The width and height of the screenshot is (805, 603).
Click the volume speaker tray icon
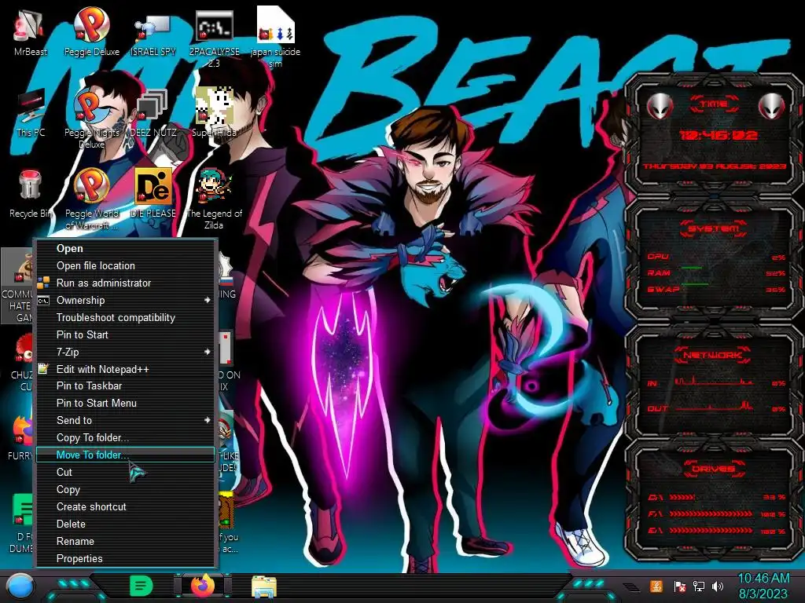click(718, 586)
